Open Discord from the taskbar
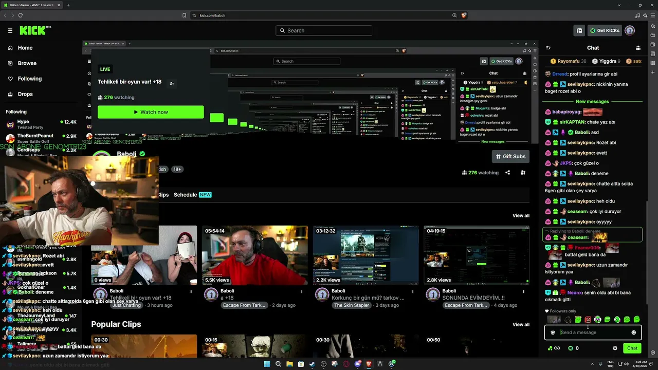This screenshot has height=370, width=658. tap(357, 364)
